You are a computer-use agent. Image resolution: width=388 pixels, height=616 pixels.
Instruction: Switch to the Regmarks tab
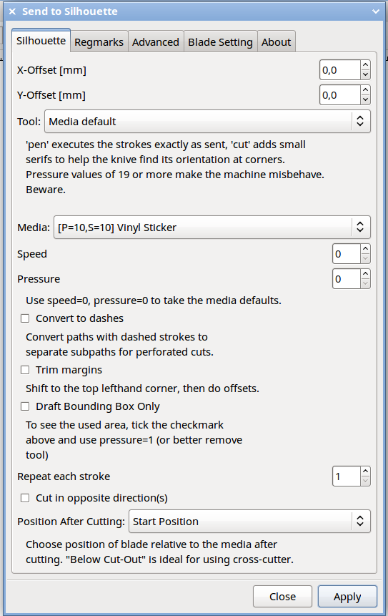coord(99,41)
